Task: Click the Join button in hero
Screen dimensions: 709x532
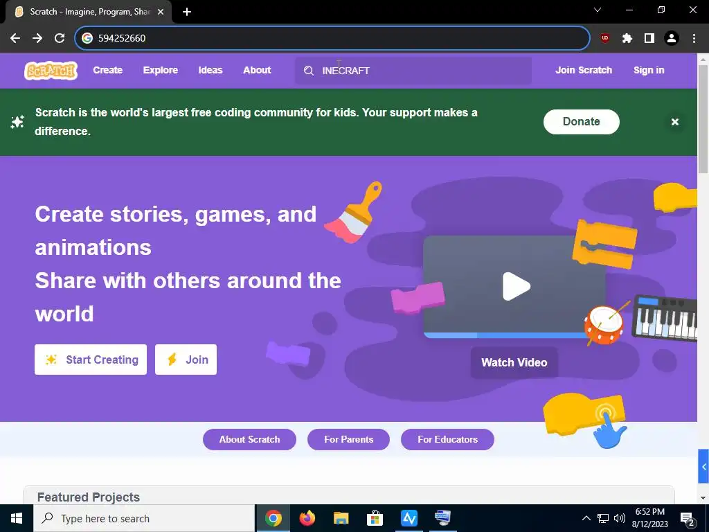Action: pyautogui.click(x=186, y=360)
